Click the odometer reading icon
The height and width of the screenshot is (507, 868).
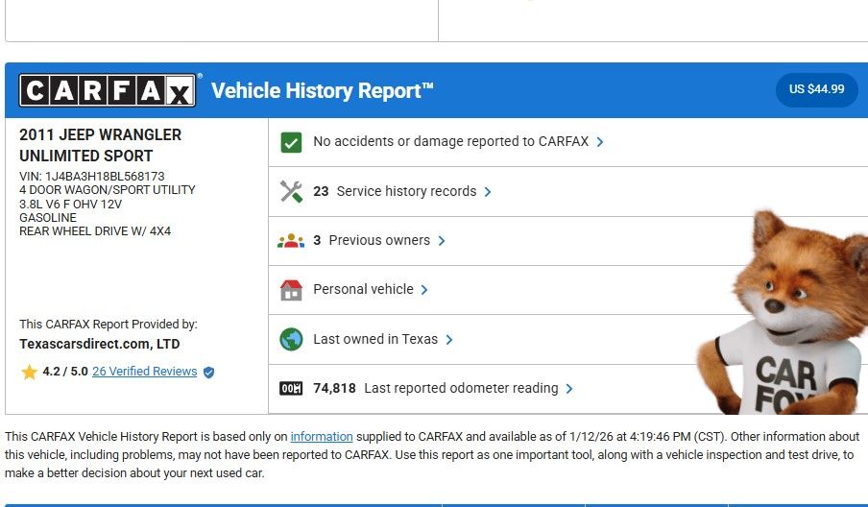coord(291,389)
